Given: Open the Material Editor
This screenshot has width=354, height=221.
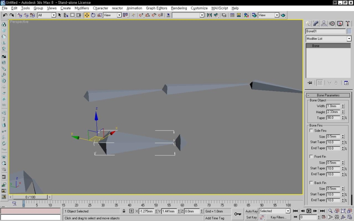Looking at the screenshot, I should 246,15.
